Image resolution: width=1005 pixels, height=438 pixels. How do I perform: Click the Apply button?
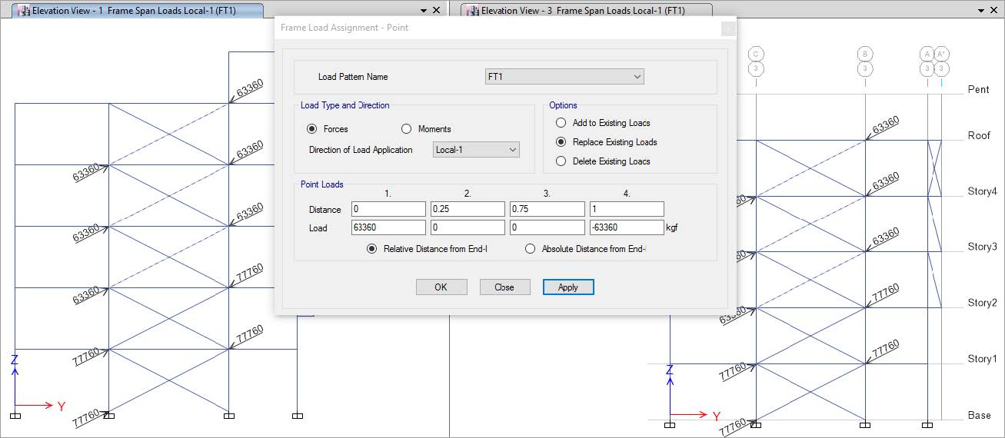pos(568,287)
